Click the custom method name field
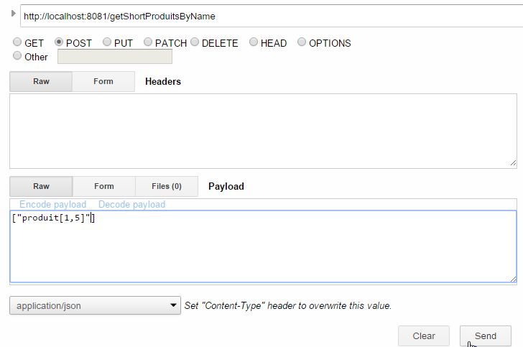The width and height of the screenshot is (523, 347). [115, 57]
